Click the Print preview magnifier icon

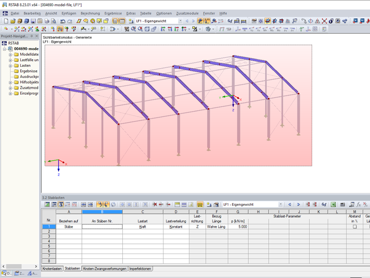point(54,21)
